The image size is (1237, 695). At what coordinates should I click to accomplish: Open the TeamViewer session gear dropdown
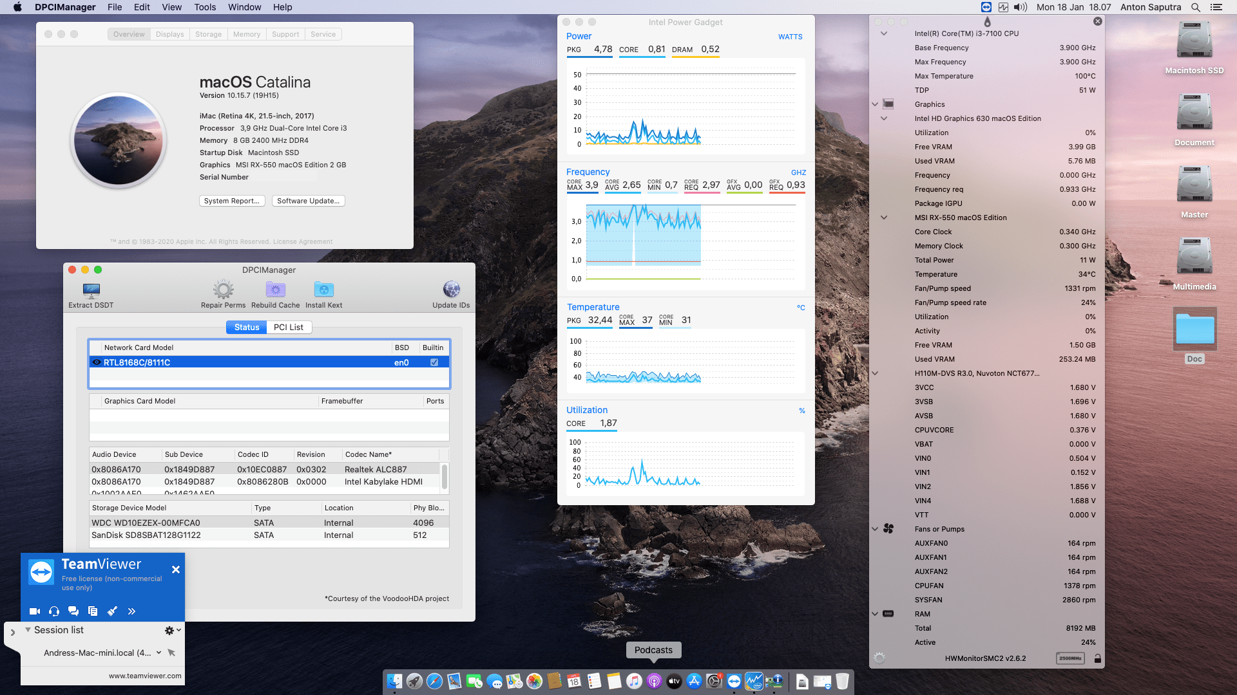coord(173,631)
